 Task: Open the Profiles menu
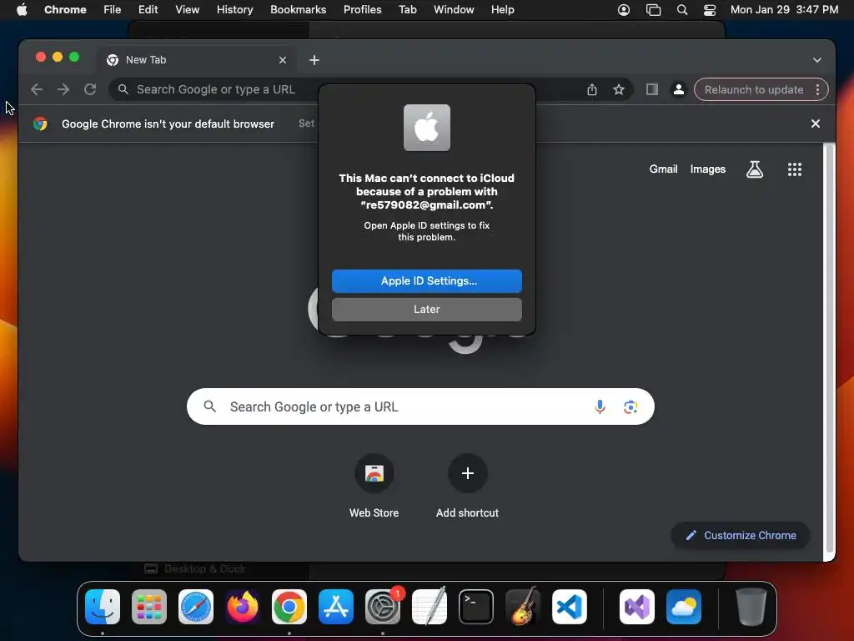tap(362, 10)
